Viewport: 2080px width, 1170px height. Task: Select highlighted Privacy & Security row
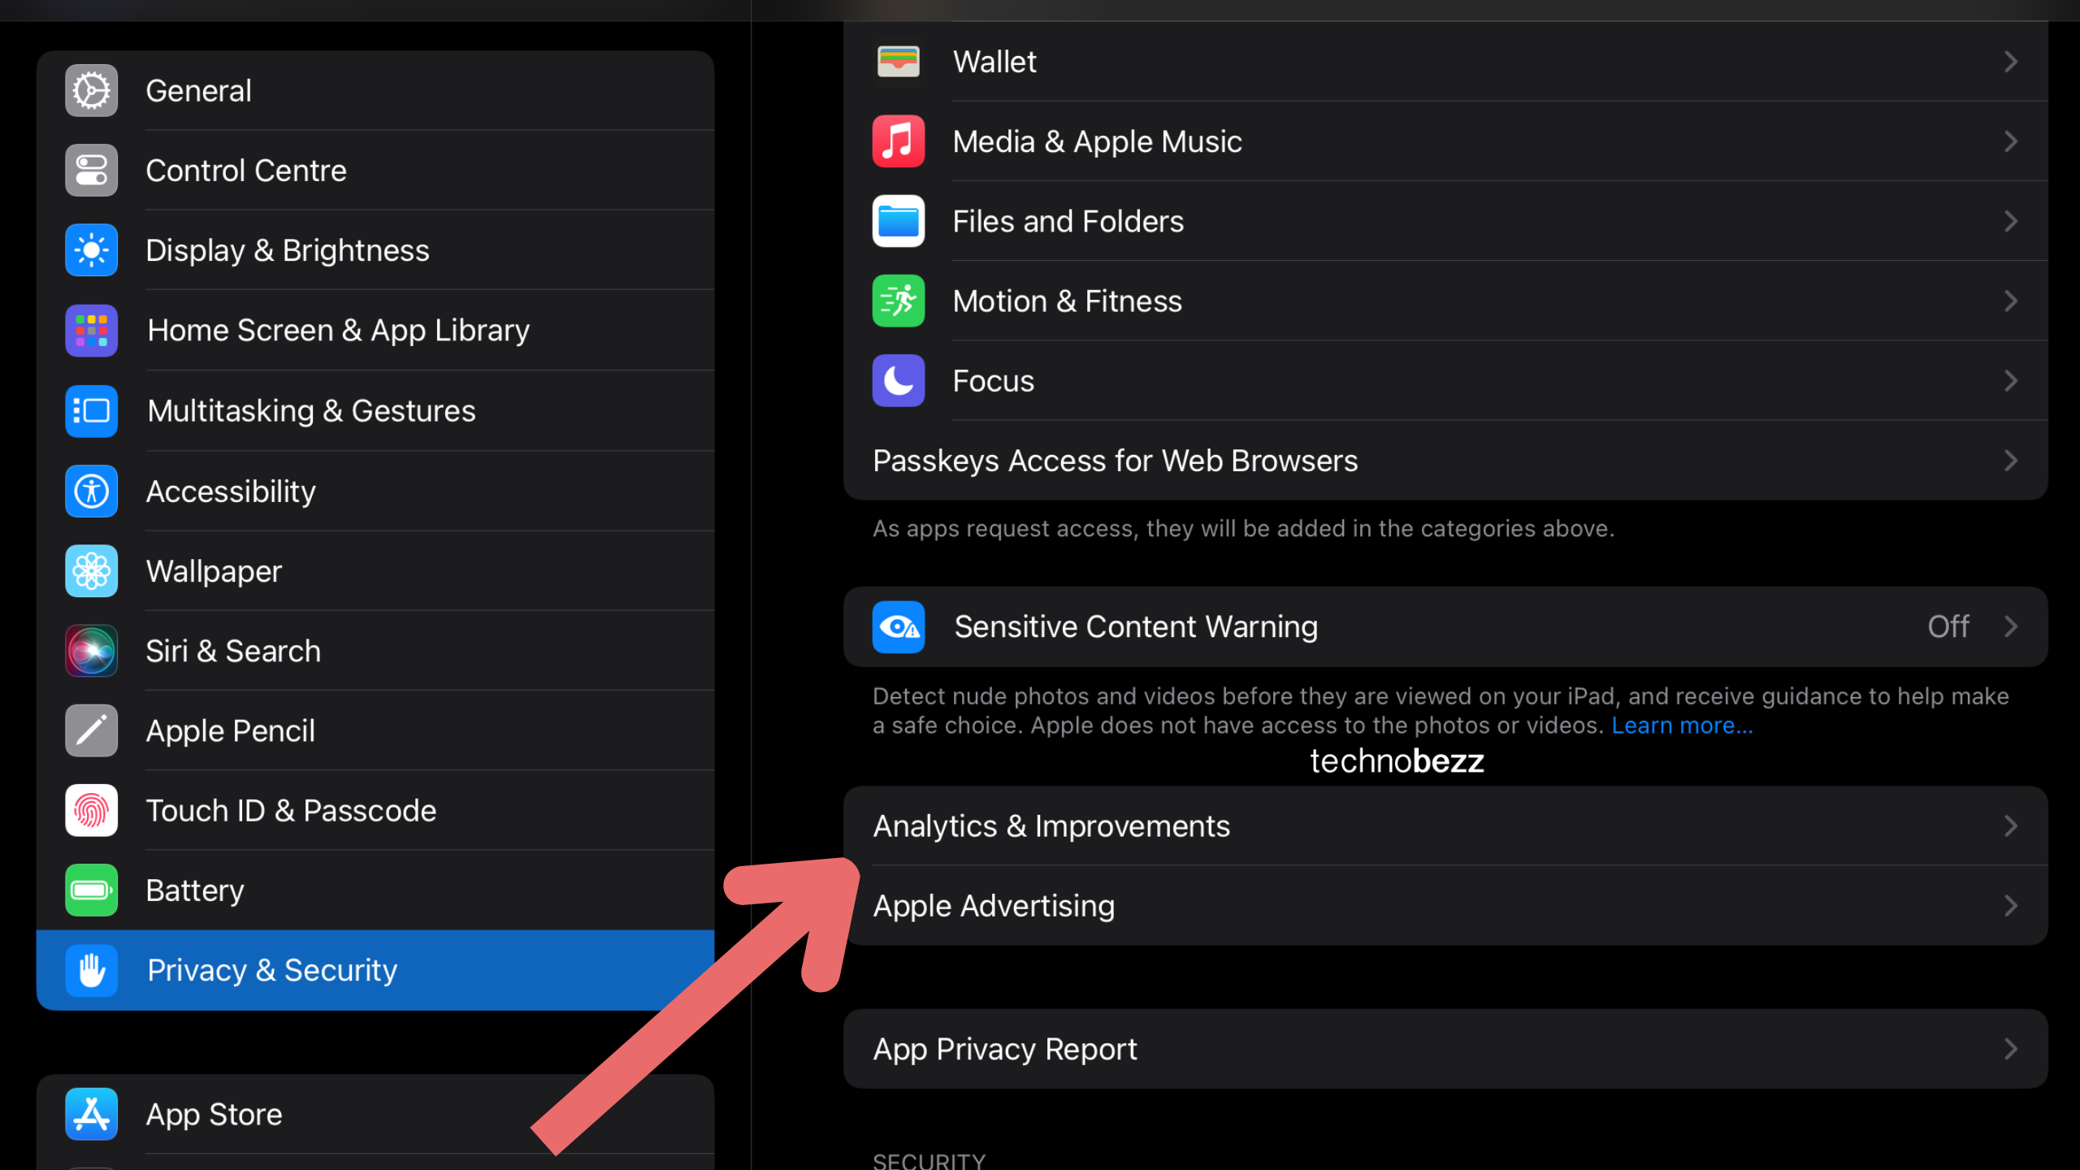click(375, 970)
